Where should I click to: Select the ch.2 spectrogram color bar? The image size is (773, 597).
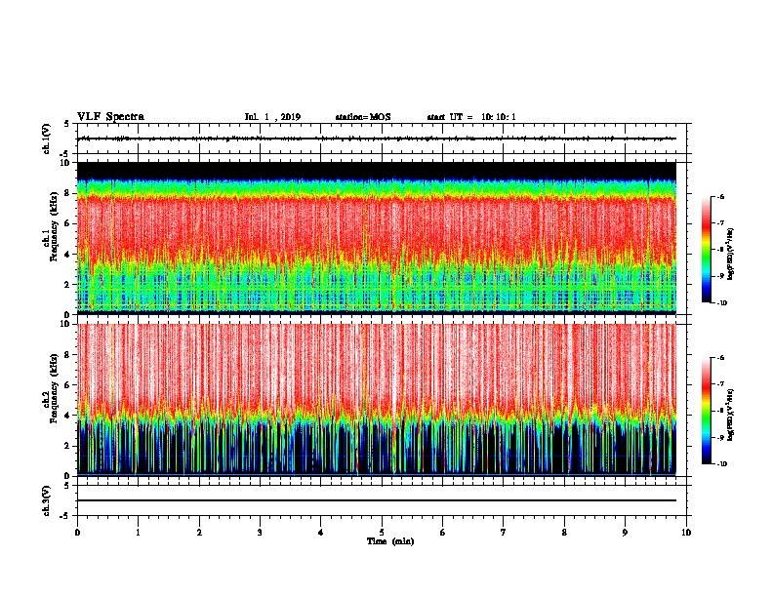point(706,411)
